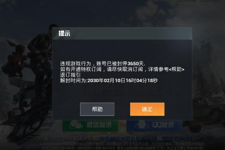Click the WeChat logo icon

click(x=76, y=125)
